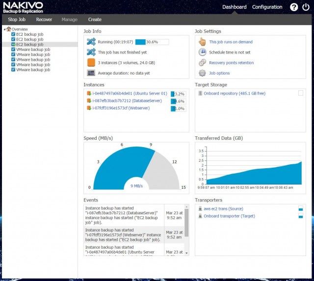
Task: Click the Events scrollbar up arrow
Action: [186, 206]
